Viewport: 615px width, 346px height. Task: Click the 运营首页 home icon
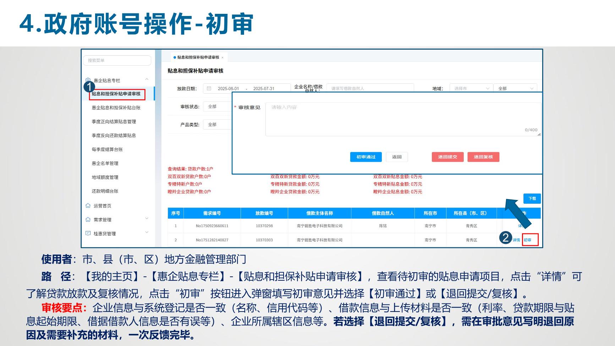point(88,206)
